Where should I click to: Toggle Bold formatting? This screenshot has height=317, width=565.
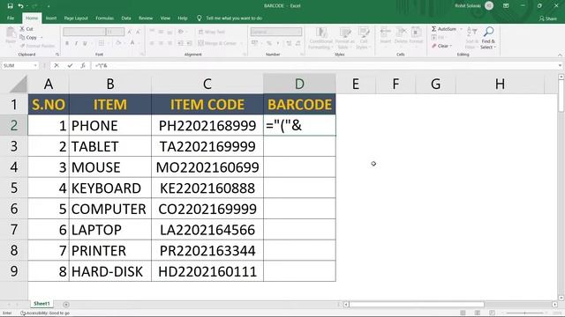[x=67, y=43]
